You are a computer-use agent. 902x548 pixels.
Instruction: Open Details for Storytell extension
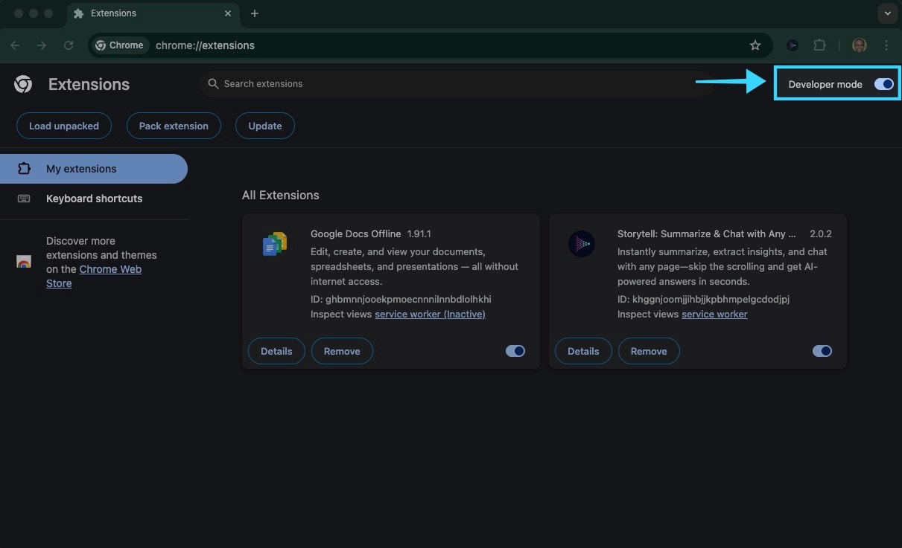583,351
